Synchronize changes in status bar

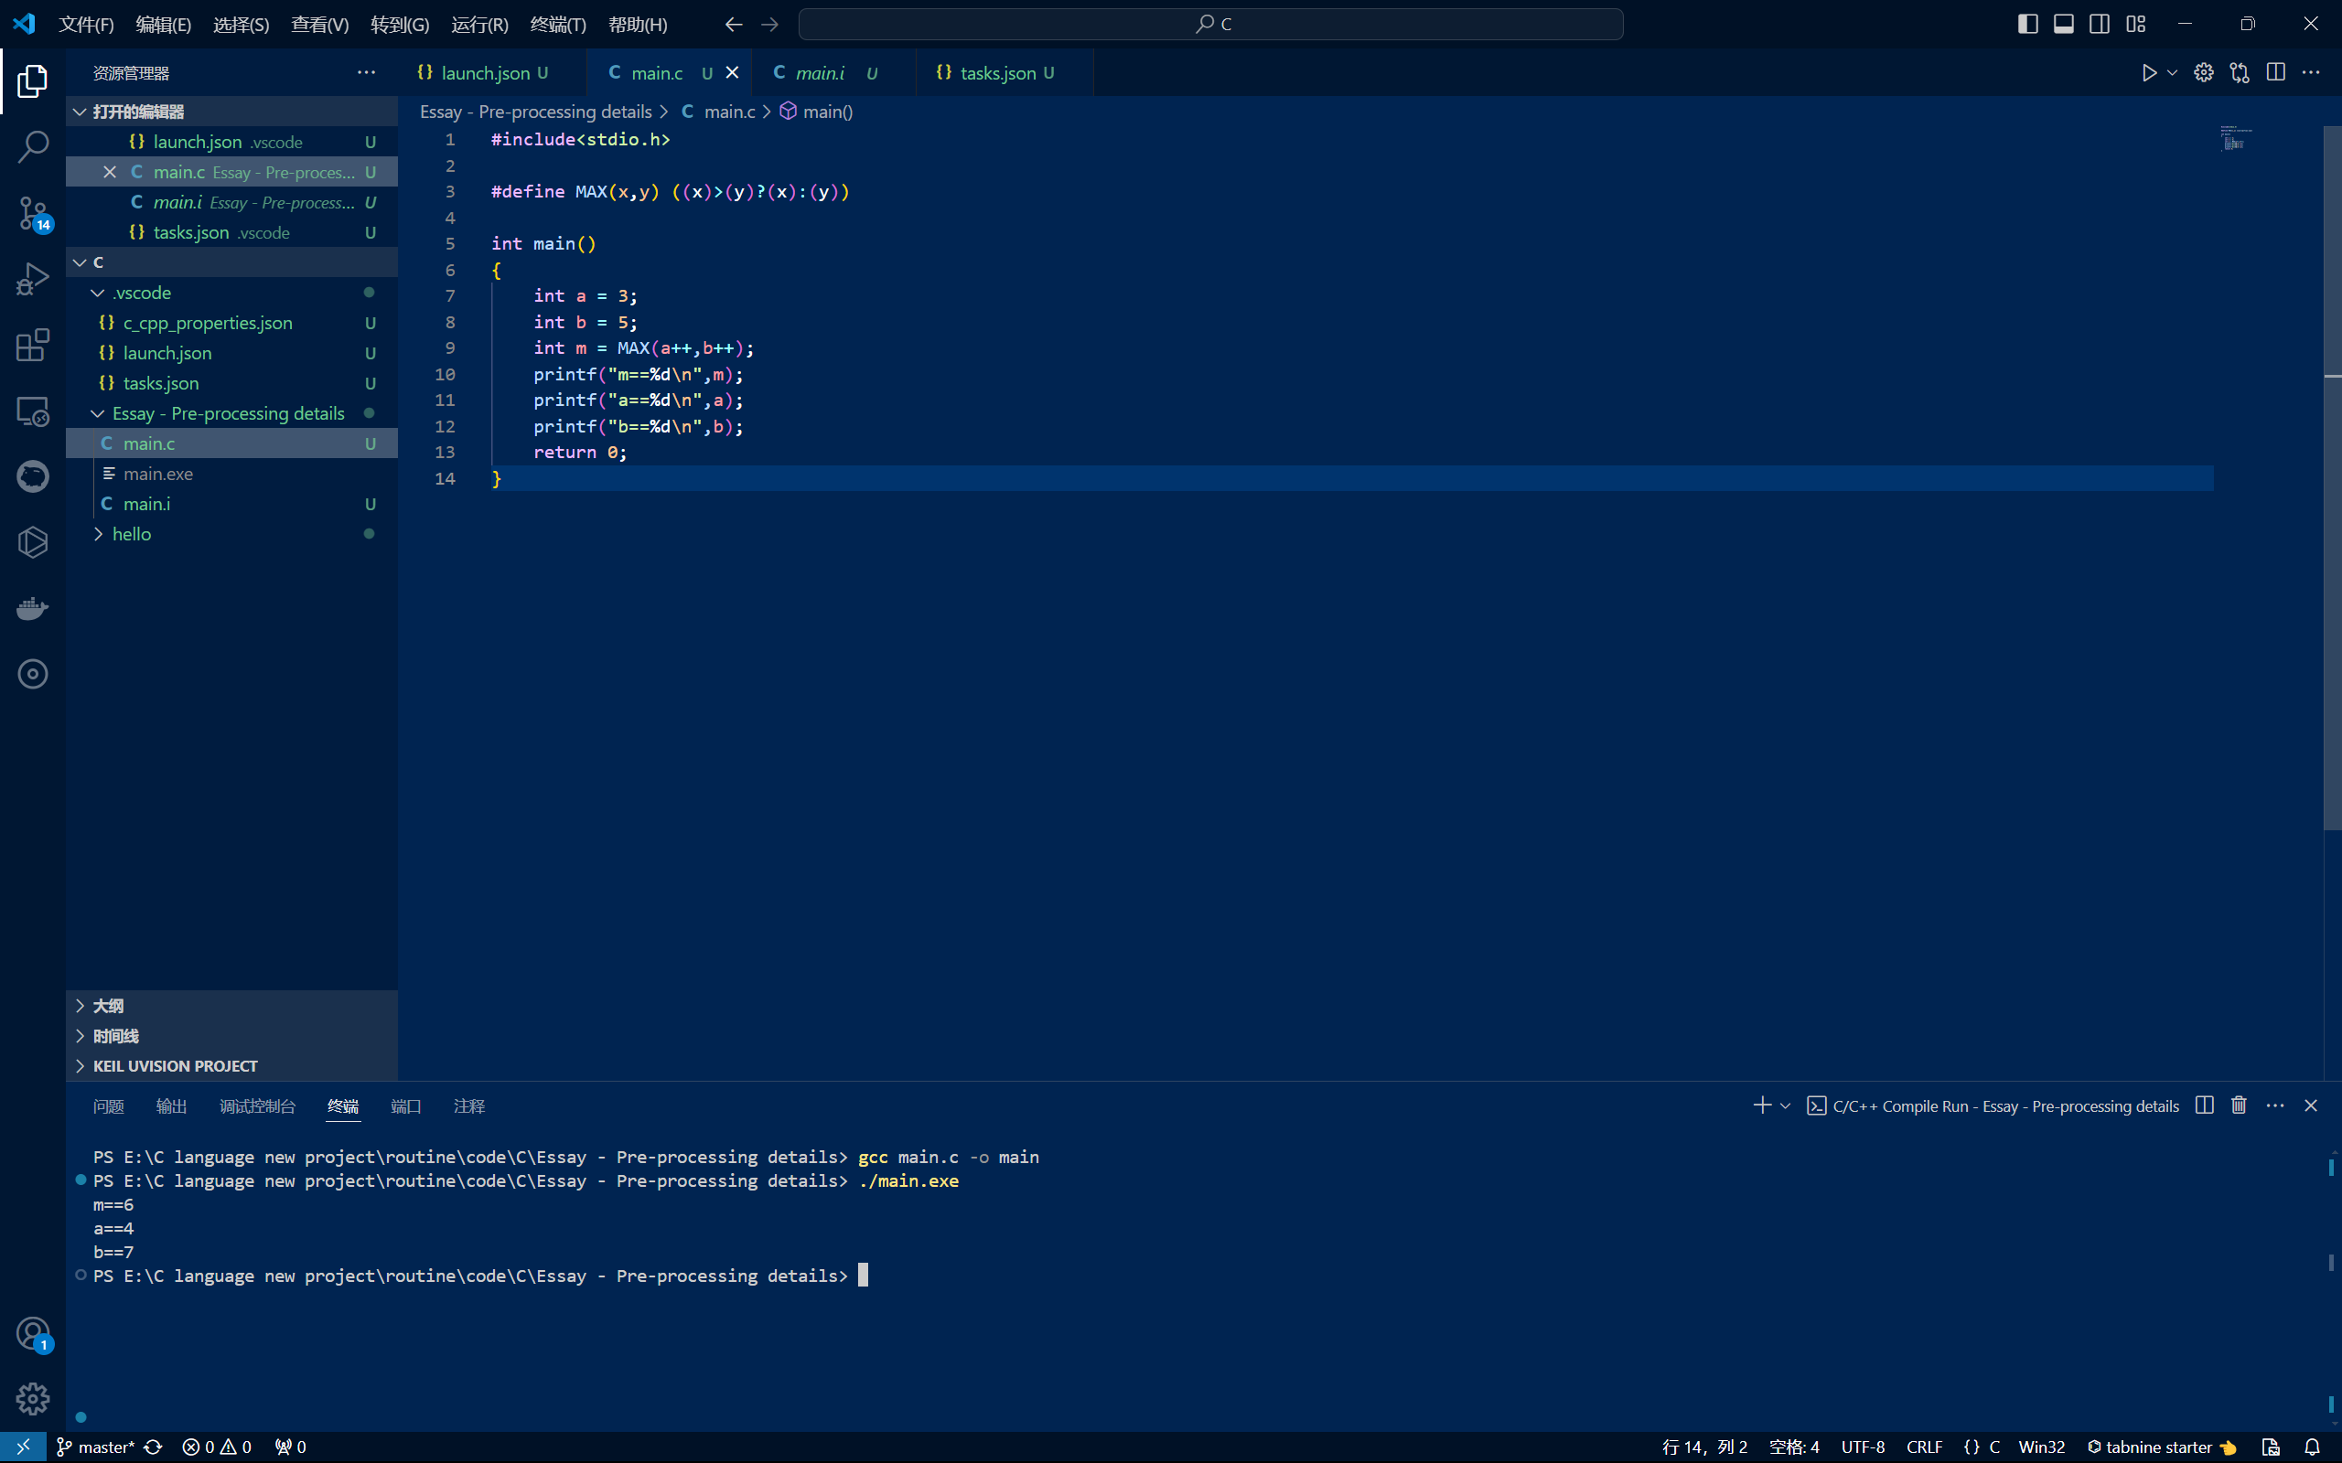[153, 1447]
